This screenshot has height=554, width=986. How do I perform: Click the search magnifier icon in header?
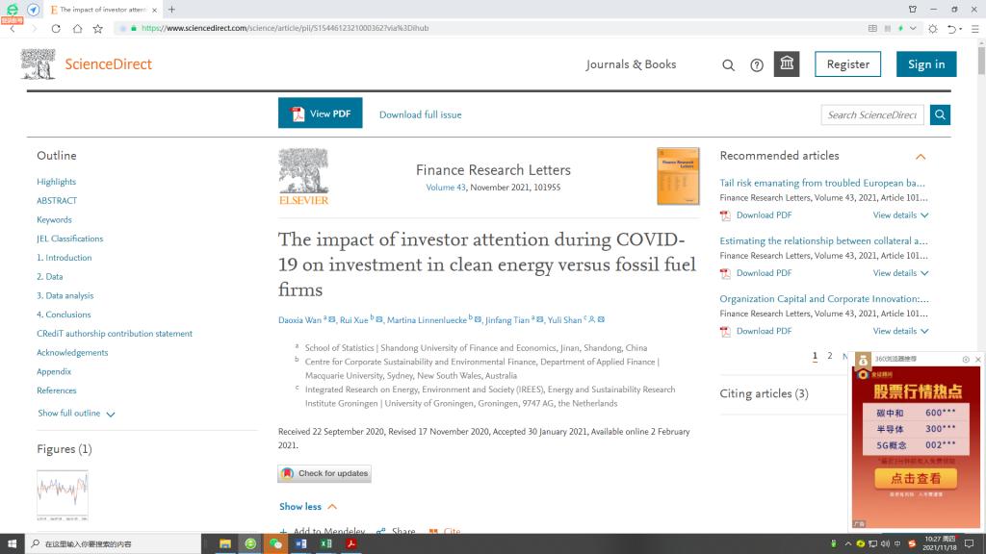[x=728, y=65]
